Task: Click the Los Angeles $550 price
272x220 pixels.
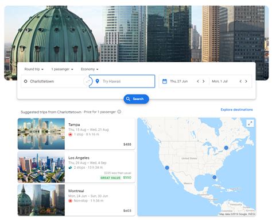Action: [127, 177]
